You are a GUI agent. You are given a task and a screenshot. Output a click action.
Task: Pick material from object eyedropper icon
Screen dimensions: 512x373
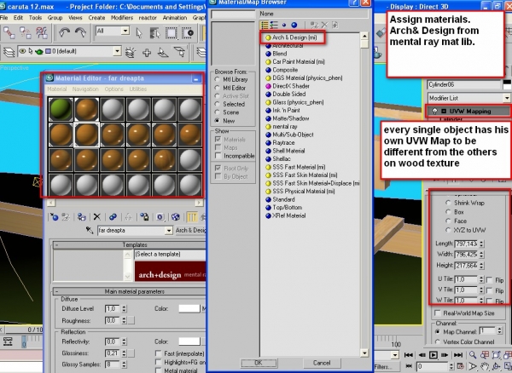[90, 230]
